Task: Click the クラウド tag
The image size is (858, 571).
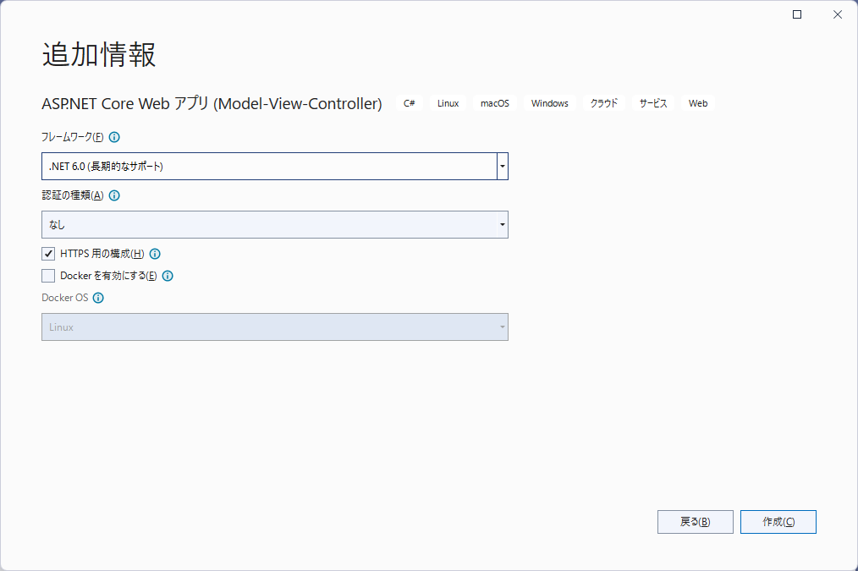Action: tap(604, 103)
